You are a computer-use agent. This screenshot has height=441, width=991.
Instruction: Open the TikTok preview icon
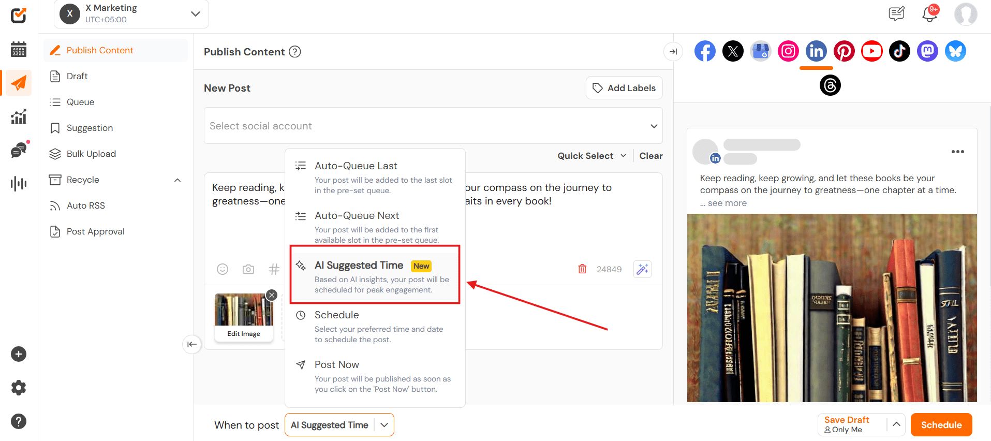pos(899,51)
